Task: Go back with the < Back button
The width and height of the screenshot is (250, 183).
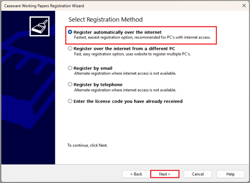Action: click(x=136, y=174)
